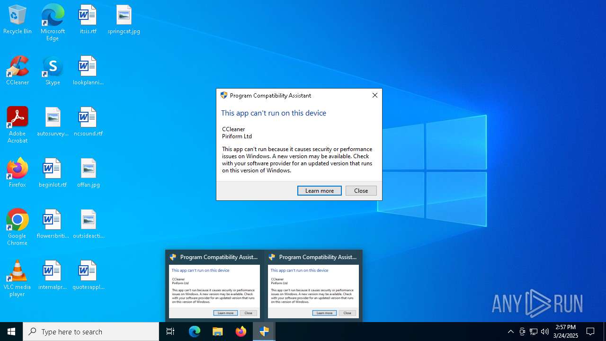Open the clock and date flyout
This screenshot has height=341, width=606.
[566, 332]
